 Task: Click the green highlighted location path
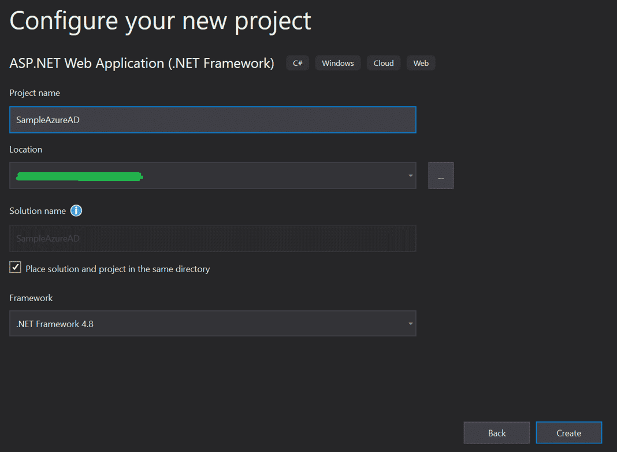(x=78, y=176)
